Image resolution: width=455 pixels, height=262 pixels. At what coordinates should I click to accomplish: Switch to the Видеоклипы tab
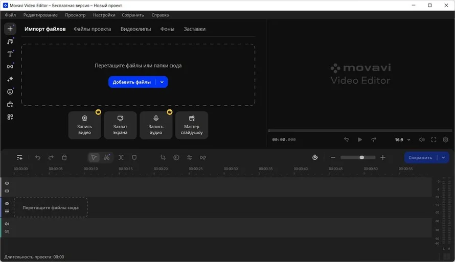pyautogui.click(x=135, y=29)
